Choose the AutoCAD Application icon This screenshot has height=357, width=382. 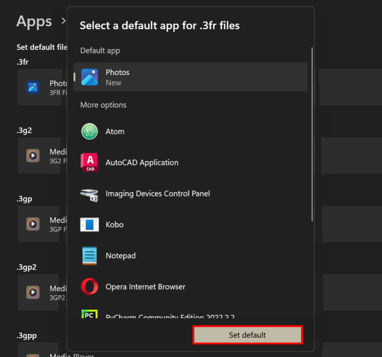[89, 162]
